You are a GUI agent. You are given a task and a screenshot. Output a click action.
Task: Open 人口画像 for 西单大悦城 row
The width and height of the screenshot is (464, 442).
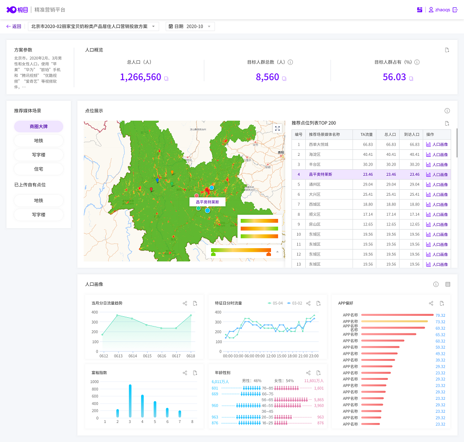[437, 145]
